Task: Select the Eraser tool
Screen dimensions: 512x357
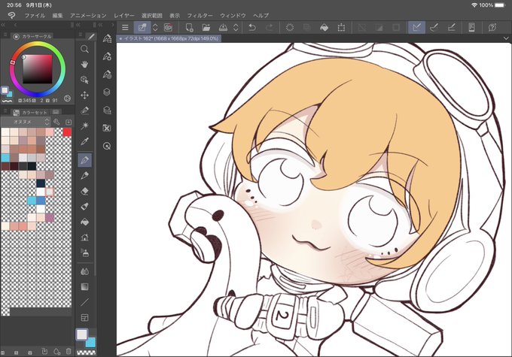Action: (84, 191)
